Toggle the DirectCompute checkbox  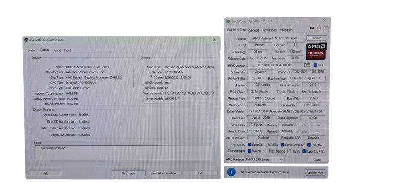[x=283, y=145]
